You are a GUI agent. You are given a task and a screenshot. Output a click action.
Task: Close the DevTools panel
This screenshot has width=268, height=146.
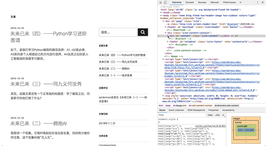pos(263,2)
